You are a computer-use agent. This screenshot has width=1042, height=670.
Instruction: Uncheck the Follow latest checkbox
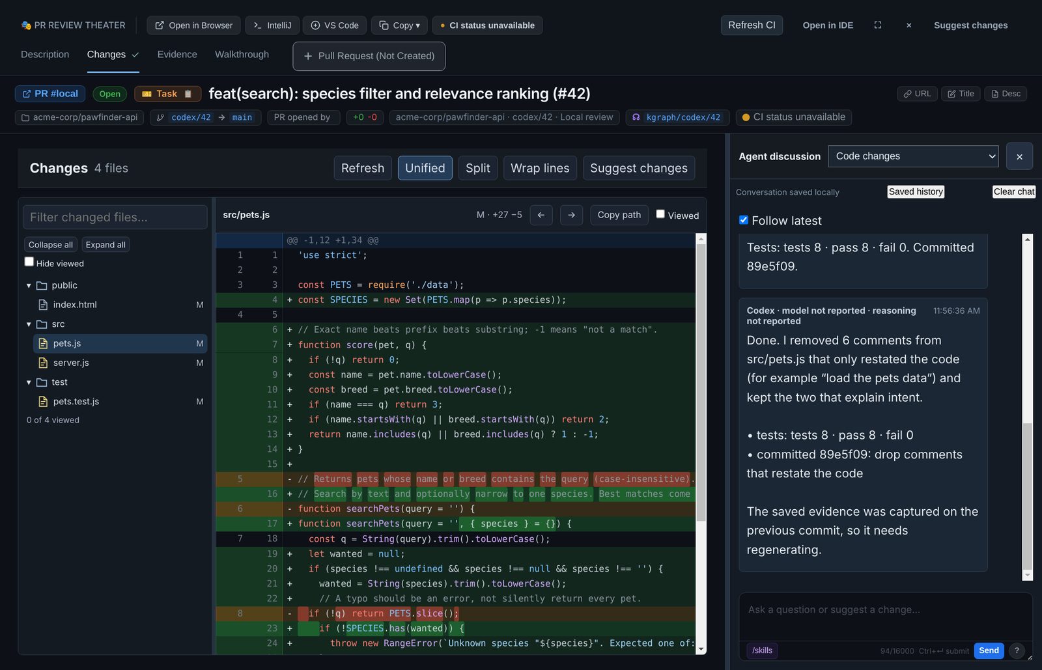click(x=744, y=220)
